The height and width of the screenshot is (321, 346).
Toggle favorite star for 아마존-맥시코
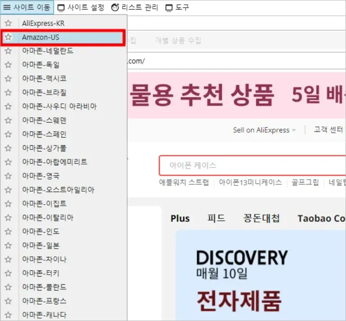coord(8,79)
